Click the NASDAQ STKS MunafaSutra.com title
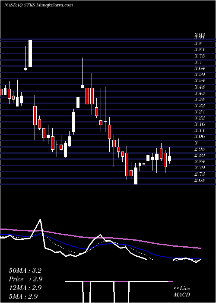This screenshot has width=216, height=303. pos(38,5)
